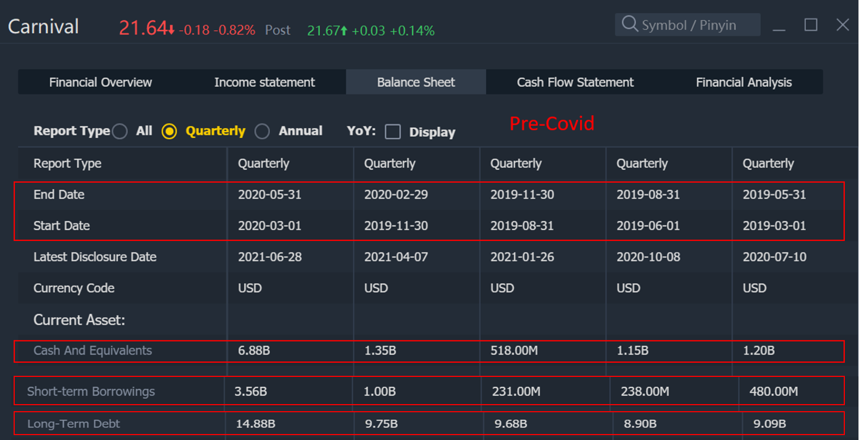This screenshot has width=859, height=440.
Task: Click the 238.00M short-term borrowings value
Action: (645, 392)
